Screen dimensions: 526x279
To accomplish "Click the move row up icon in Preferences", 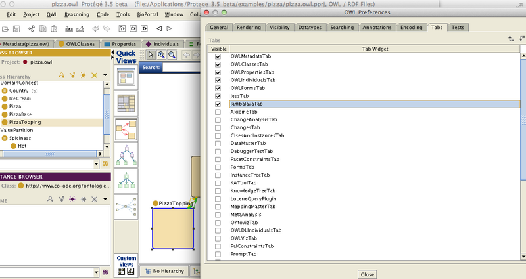I will coord(511,39).
